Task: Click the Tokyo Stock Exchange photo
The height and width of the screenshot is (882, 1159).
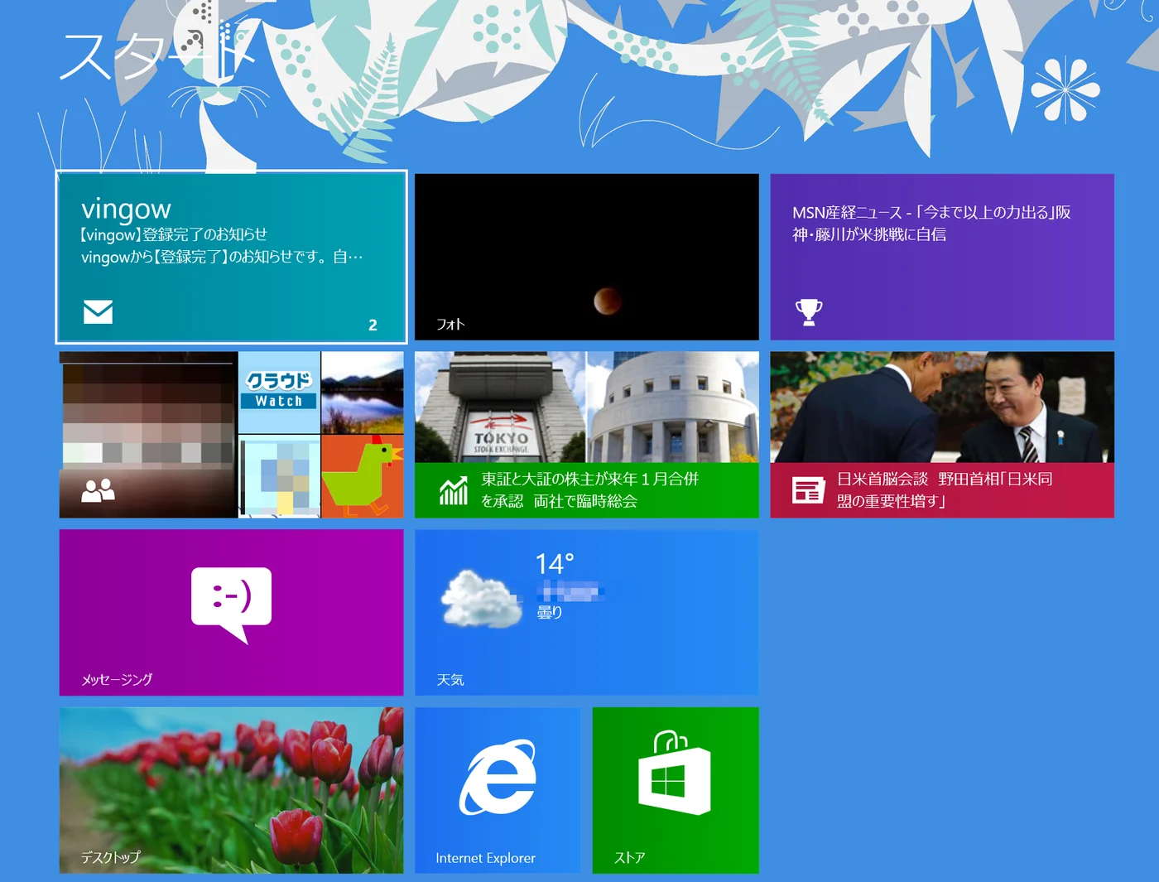Action: 500,407
